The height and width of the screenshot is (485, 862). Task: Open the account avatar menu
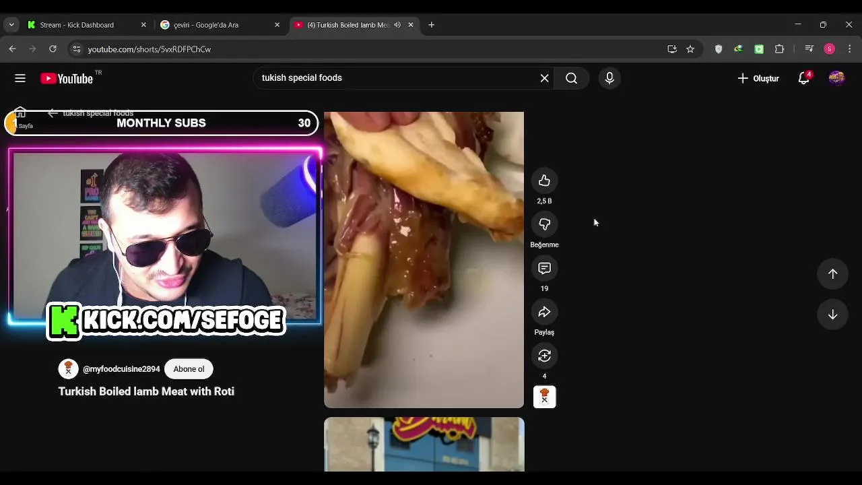coord(836,78)
